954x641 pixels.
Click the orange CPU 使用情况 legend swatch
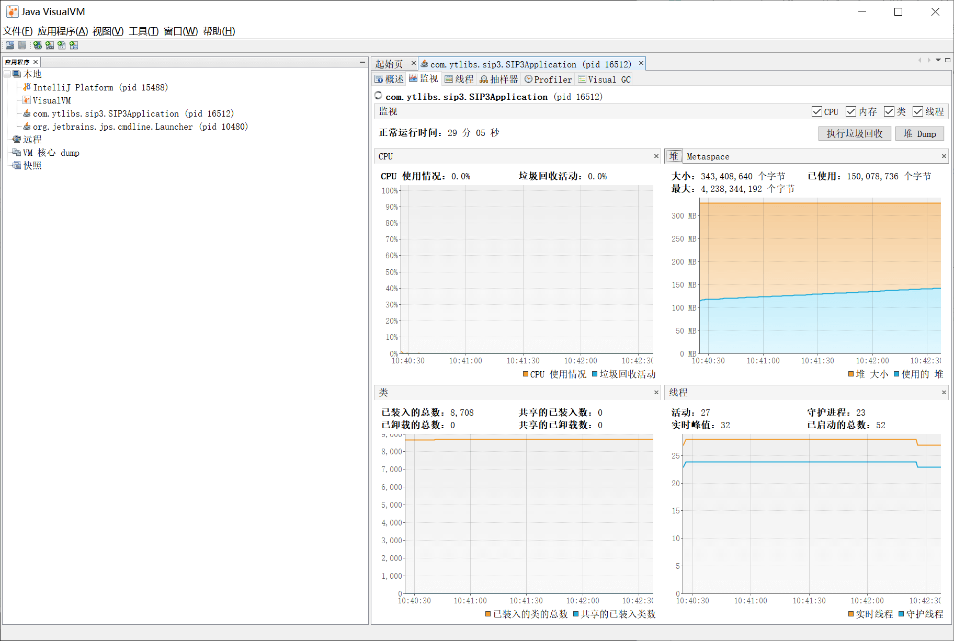point(526,374)
